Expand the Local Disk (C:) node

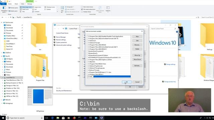coord(3,78)
